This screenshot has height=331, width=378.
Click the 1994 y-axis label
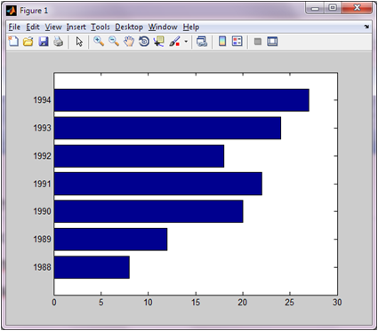coord(42,100)
